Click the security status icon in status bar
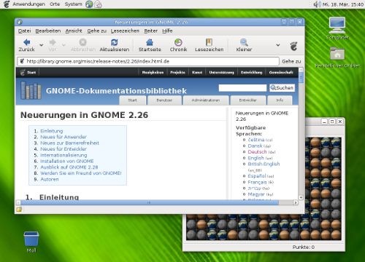This screenshot has width=365, height=262. [x=19, y=209]
